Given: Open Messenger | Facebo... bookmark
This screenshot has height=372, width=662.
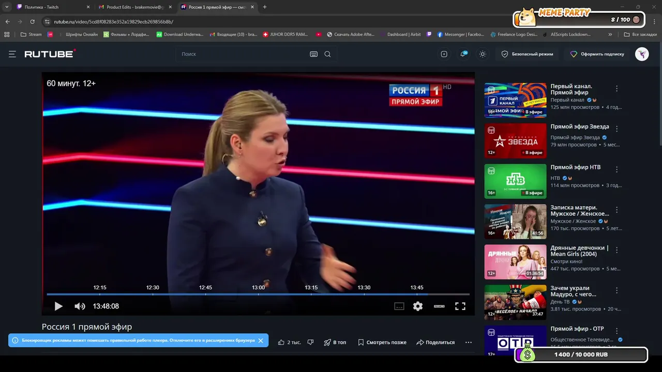Looking at the screenshot, I should (x=460, y=35).
